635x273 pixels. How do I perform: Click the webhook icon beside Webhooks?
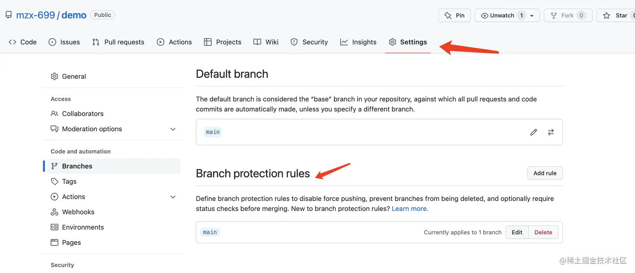(x=54, y=212)
